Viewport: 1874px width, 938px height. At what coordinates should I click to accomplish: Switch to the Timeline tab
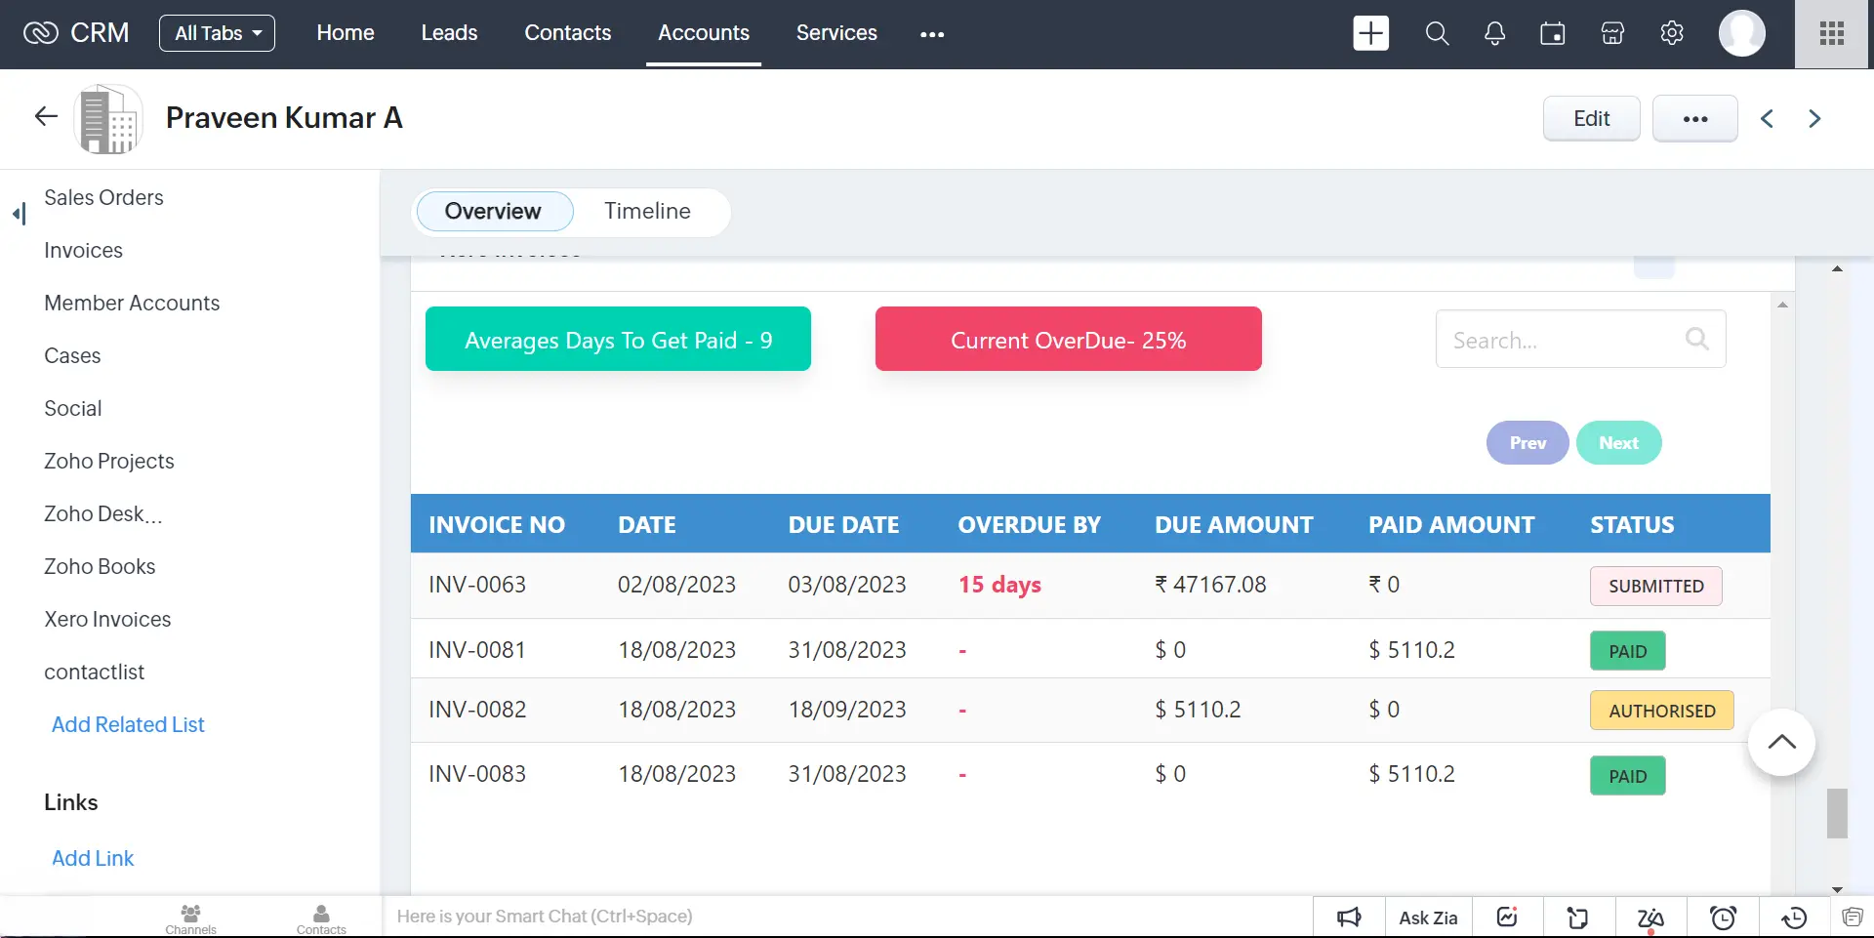pos(647,211)
